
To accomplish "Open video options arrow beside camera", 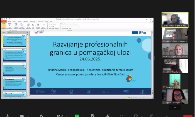I will tap(28, 116).
